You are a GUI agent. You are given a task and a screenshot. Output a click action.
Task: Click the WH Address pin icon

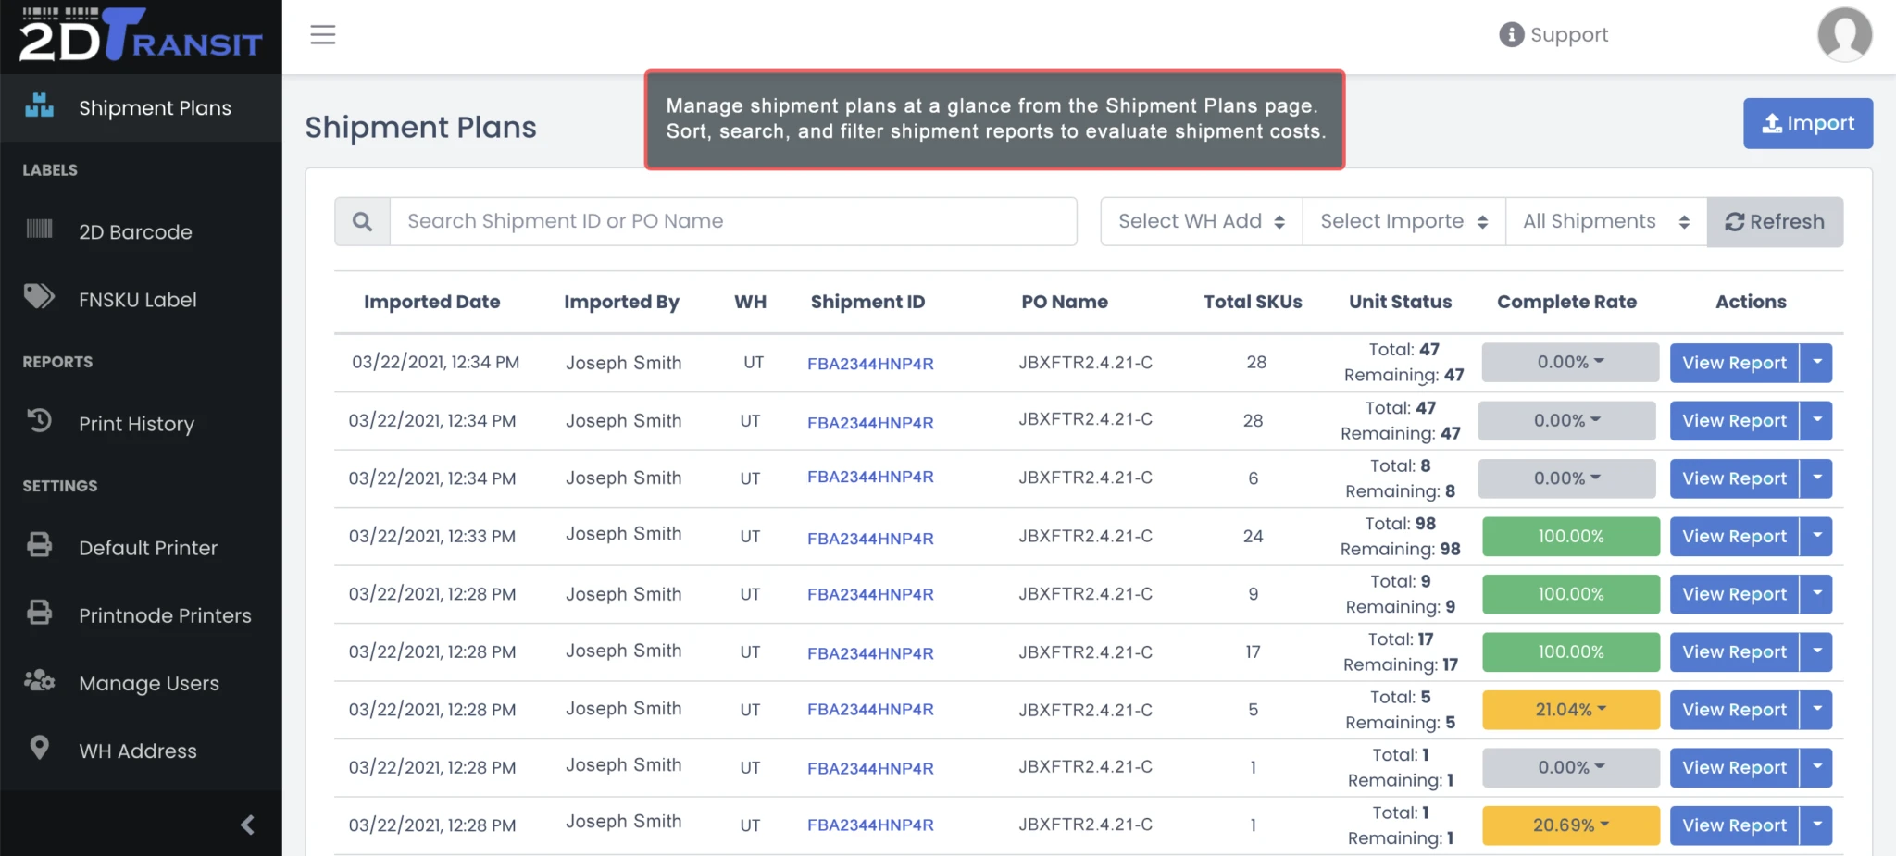(x=39, y=747)
